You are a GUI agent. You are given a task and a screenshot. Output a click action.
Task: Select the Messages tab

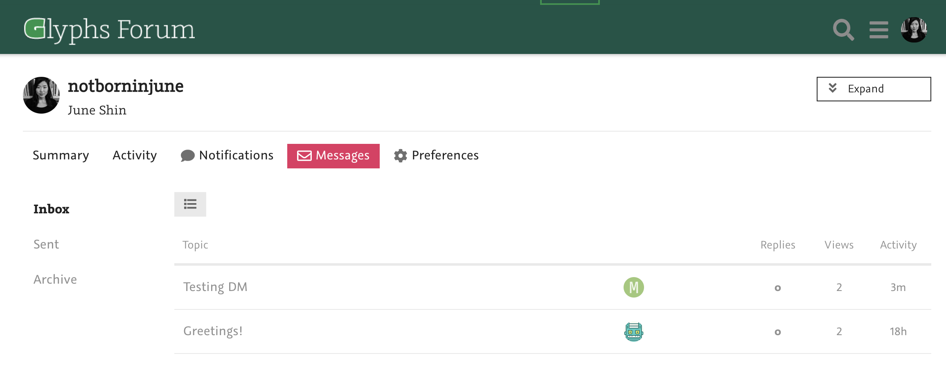click(333, 156)
